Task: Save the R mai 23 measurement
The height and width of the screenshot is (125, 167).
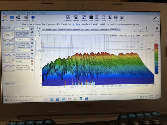Action: click(x=32, y=64)
